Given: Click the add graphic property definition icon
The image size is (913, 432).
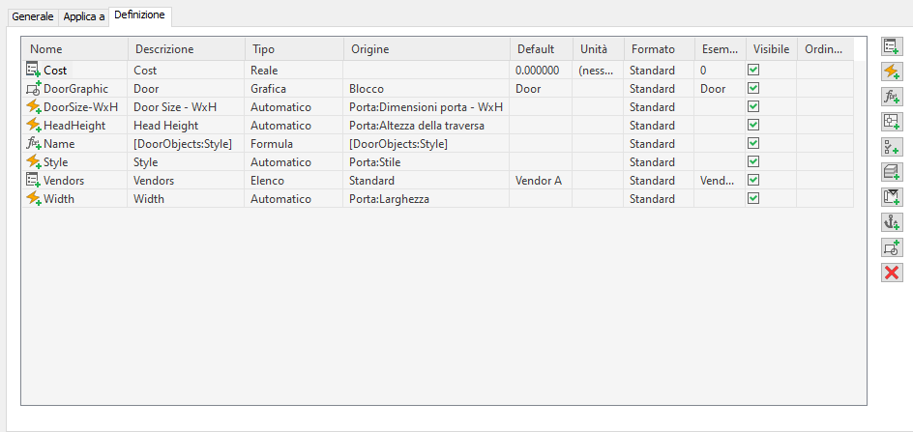Looking at the screenshot, I should 892,247.
